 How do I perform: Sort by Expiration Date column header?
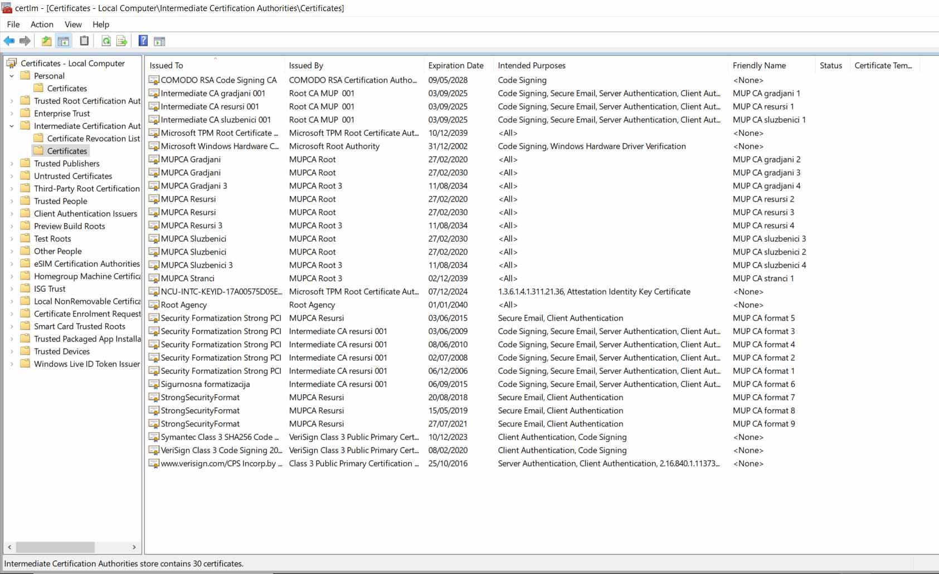click(455, 66)
